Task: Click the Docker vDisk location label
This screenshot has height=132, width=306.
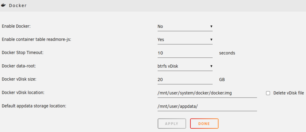Action: [23, 93]
